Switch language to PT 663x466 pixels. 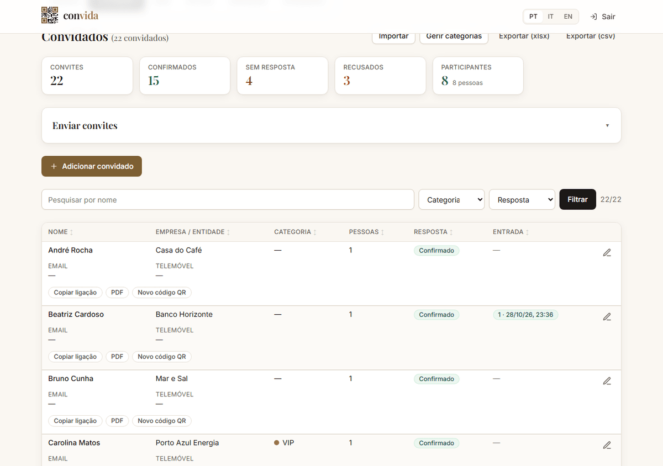pos(533,17)
